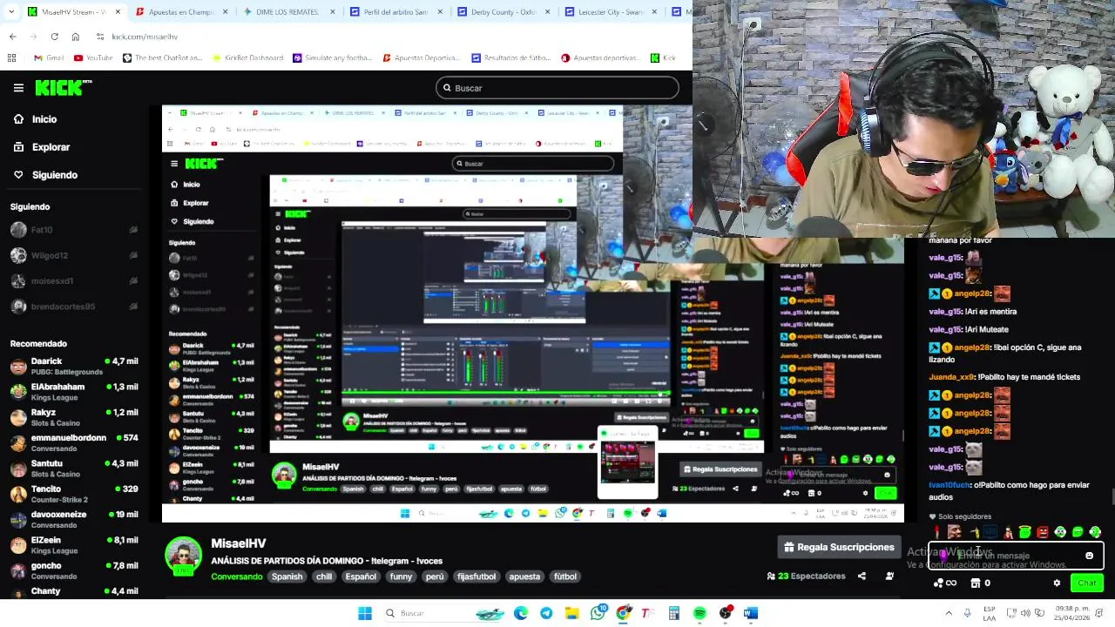Open recommended channel ElZeein

pyautogui.click(x=74, y=545)
